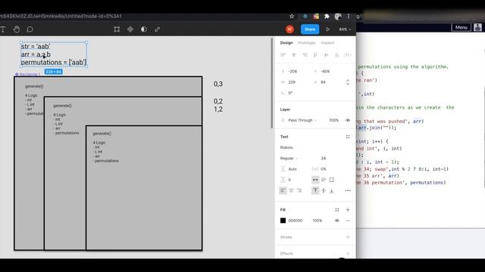The height and width of the screenshot is (272, 485).
Task: Click the crop/edit object icon in toolbar
Action: [117, 29]
